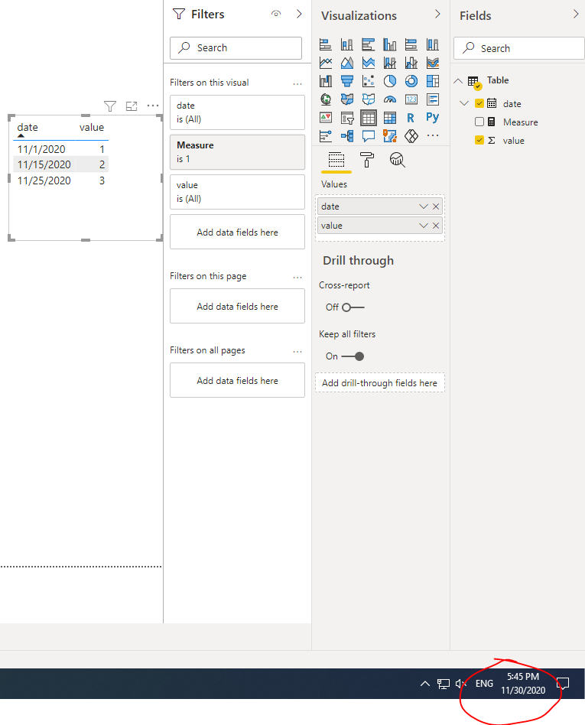Image resolution: width=585 pixels, height=725 pixels.
Task: Open the Format paint roller tab
Action: pyautogui.click(x=367, y=160)
